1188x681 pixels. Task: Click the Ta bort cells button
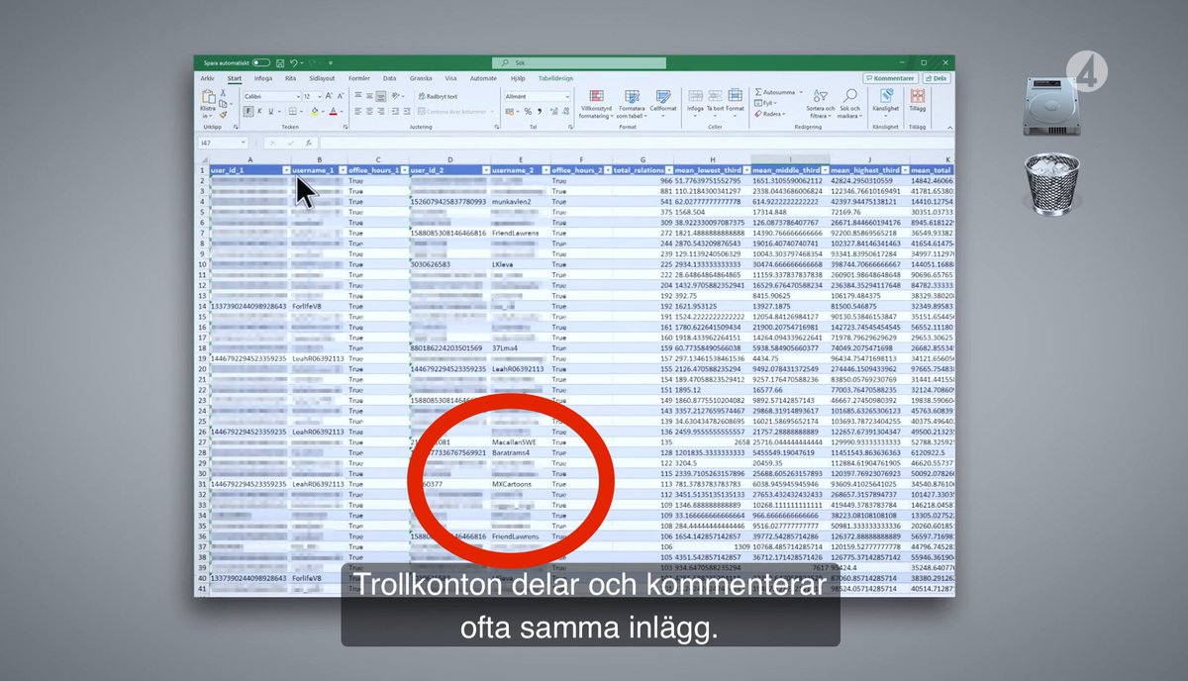pos(715,102)
